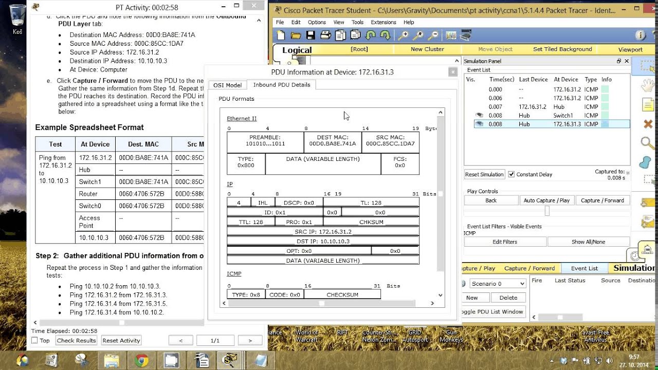Viewport: 658px width, 370px height.
Task: Open the File menu
Action: (280, 23)
